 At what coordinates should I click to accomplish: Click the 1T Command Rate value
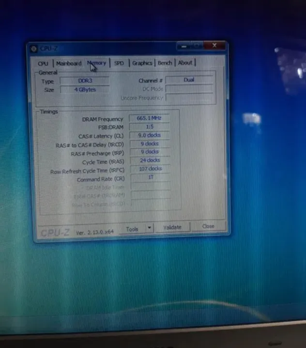click(151, 177)
